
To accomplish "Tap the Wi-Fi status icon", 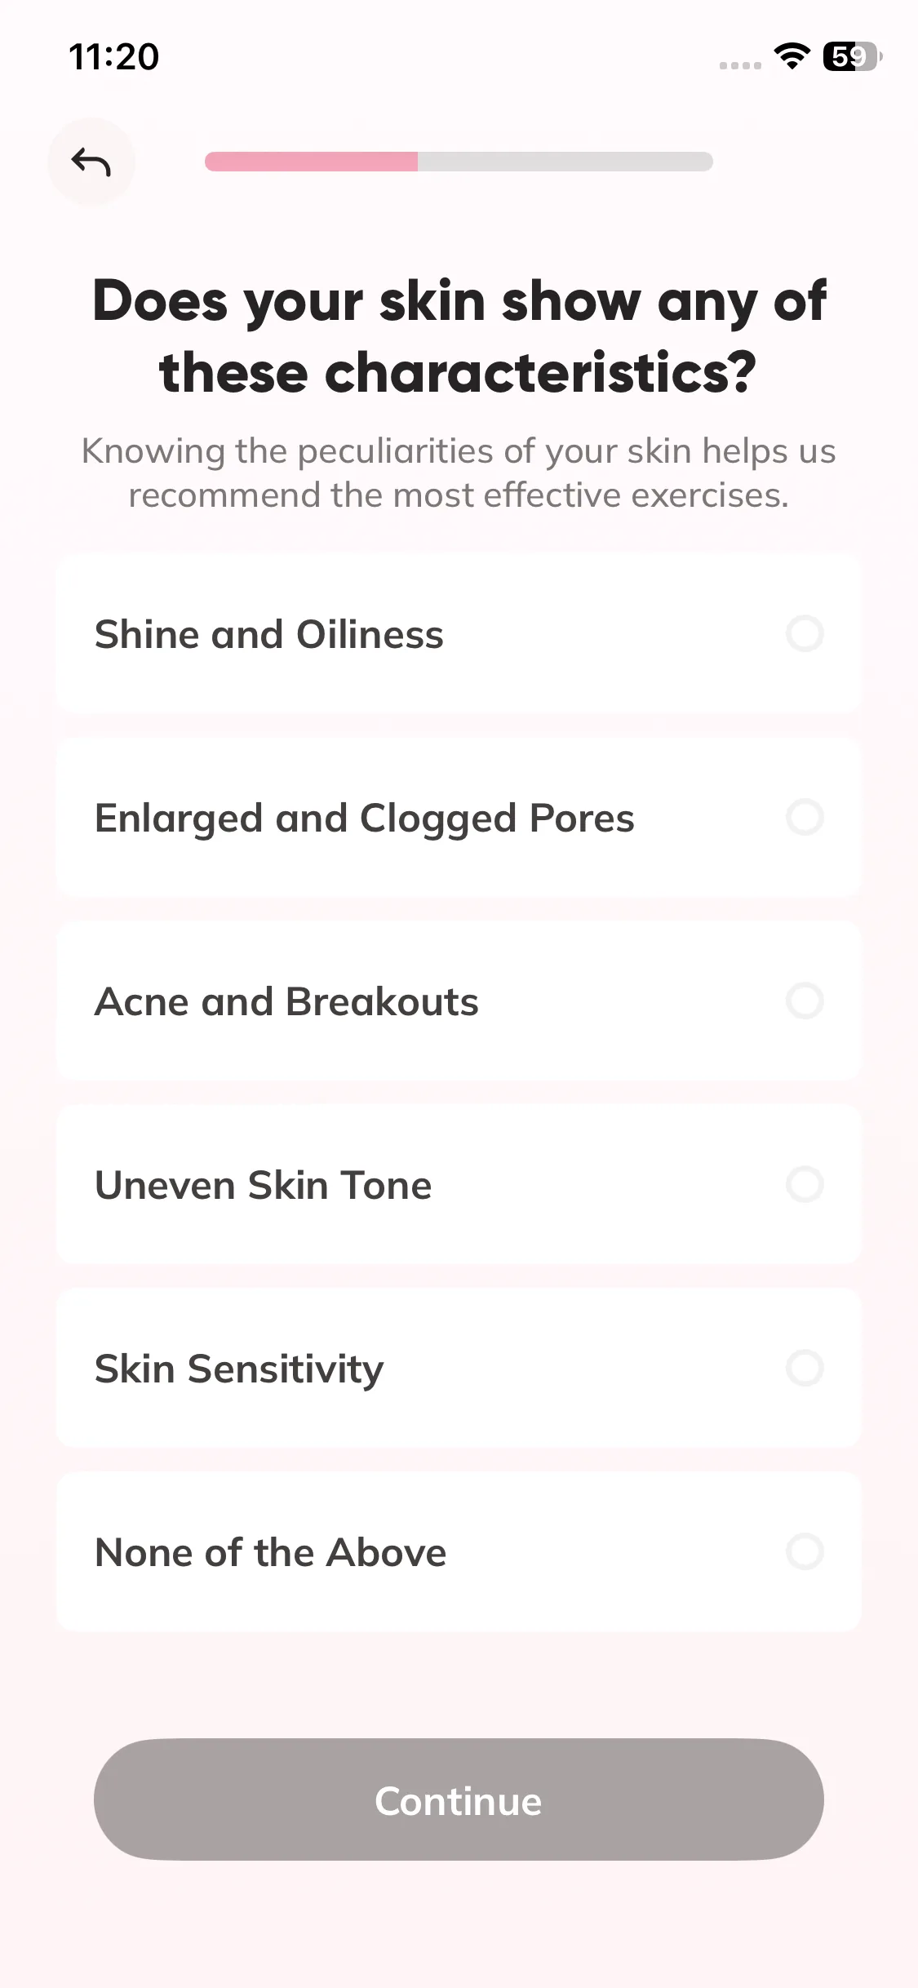I will pos(791,56).
